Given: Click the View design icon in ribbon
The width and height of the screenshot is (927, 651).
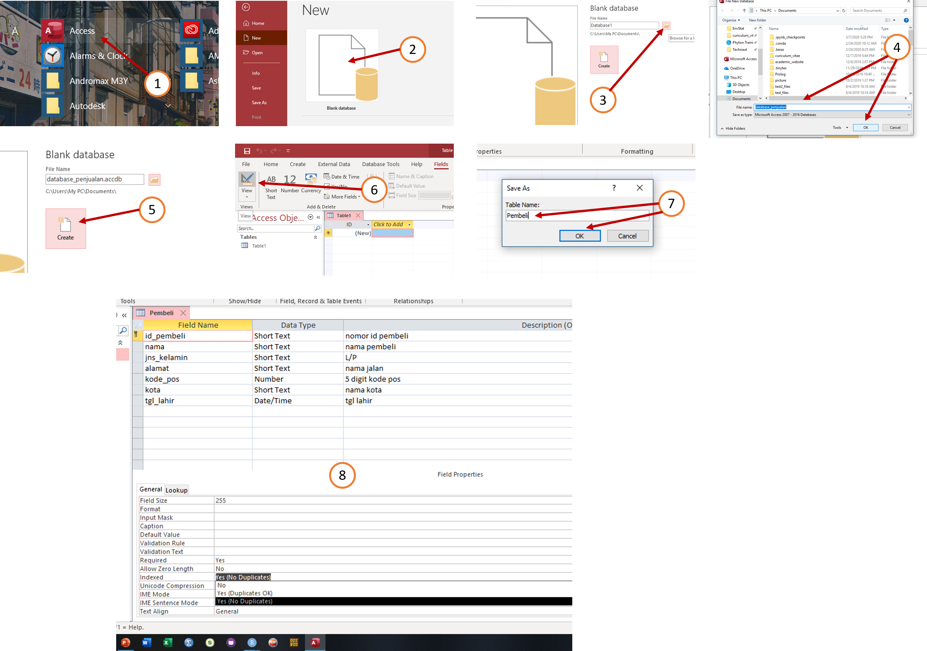Looking at the screenshot, I should click(x=247, y=179).
